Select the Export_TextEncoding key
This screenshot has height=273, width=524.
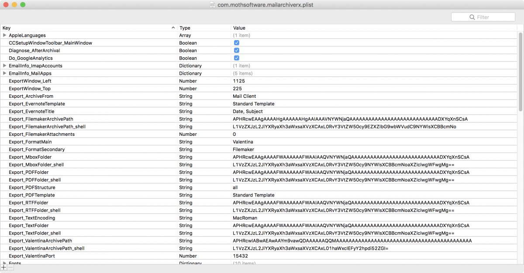pos(32,218)
